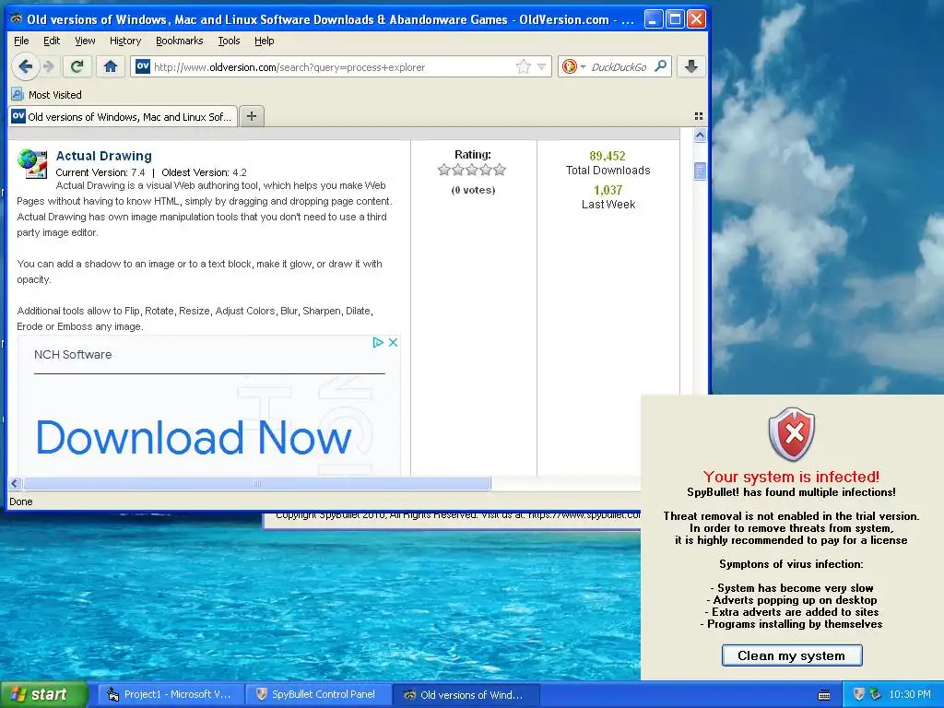Minimize the browser window
This screenshot has height=708, width=944.
pyautogui.click(x=654, y=19)
